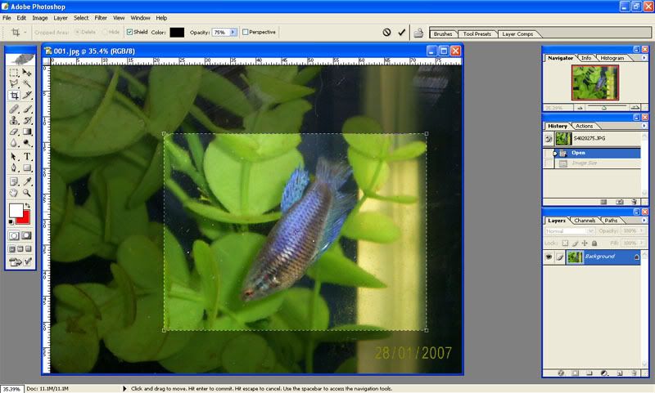The width and height of the screenshot is (655, 393).
Task: Open the layer blend mode dropdown
Action: 569,231
